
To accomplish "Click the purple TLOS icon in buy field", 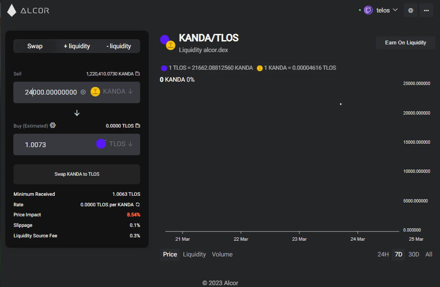I will point(101,144).
